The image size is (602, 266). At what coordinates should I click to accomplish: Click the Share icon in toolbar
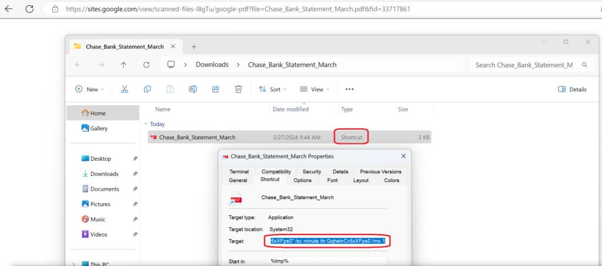(x=215, y=89)
